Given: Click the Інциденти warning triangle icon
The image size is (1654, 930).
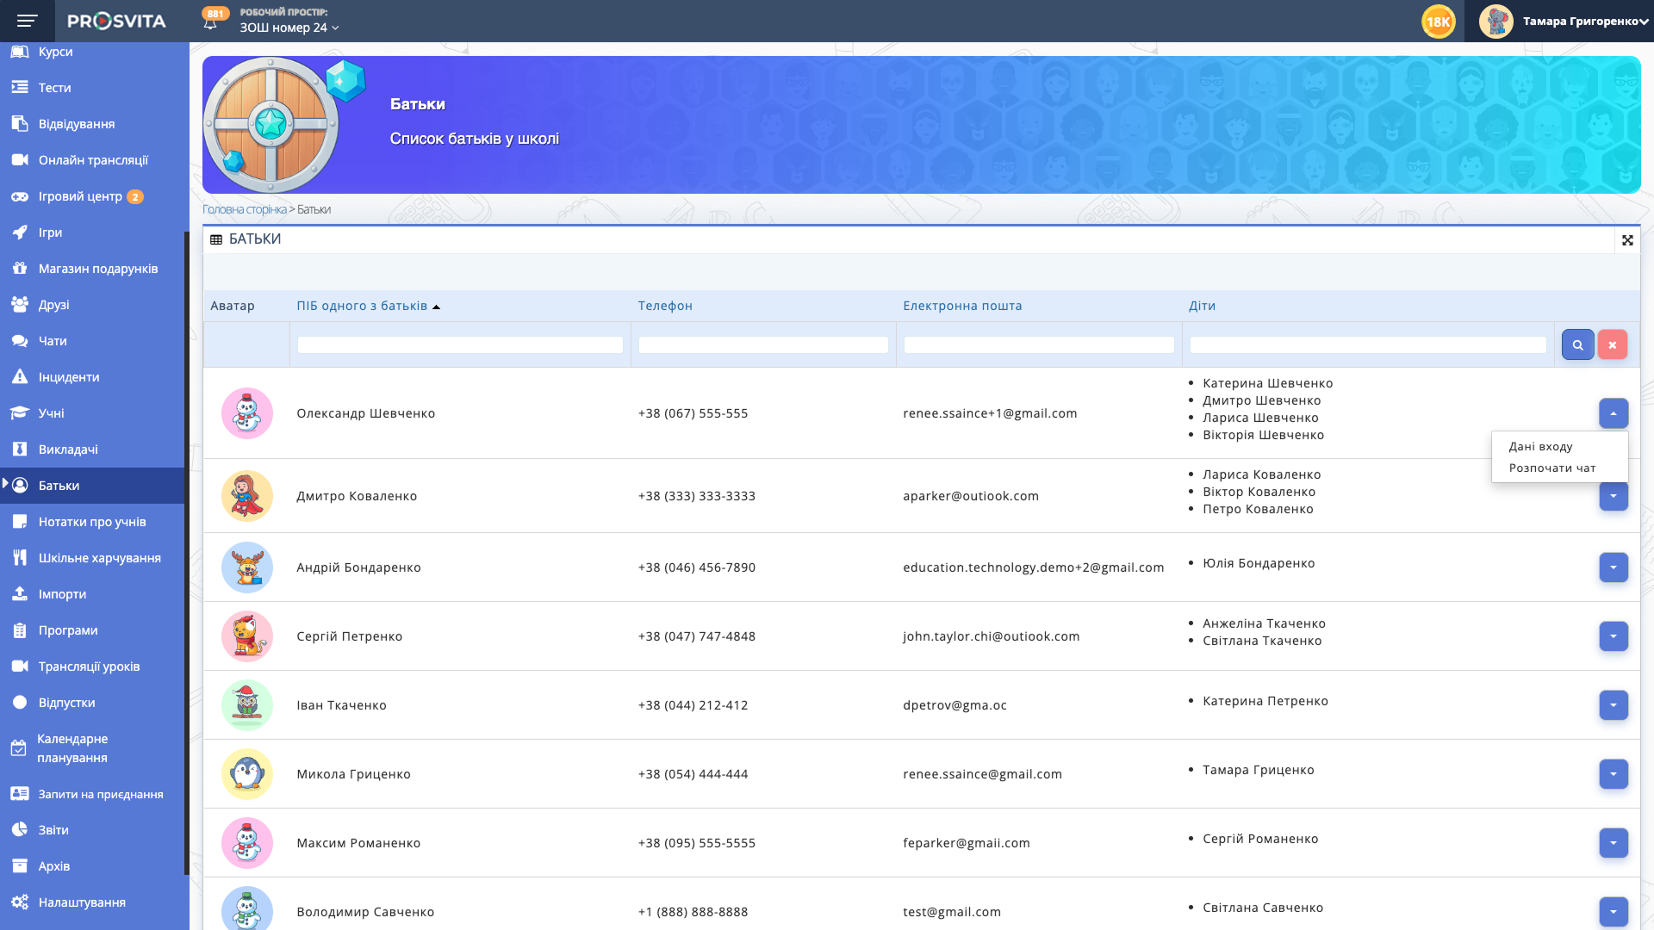Looking at the screenshot, I should point(20,377).
